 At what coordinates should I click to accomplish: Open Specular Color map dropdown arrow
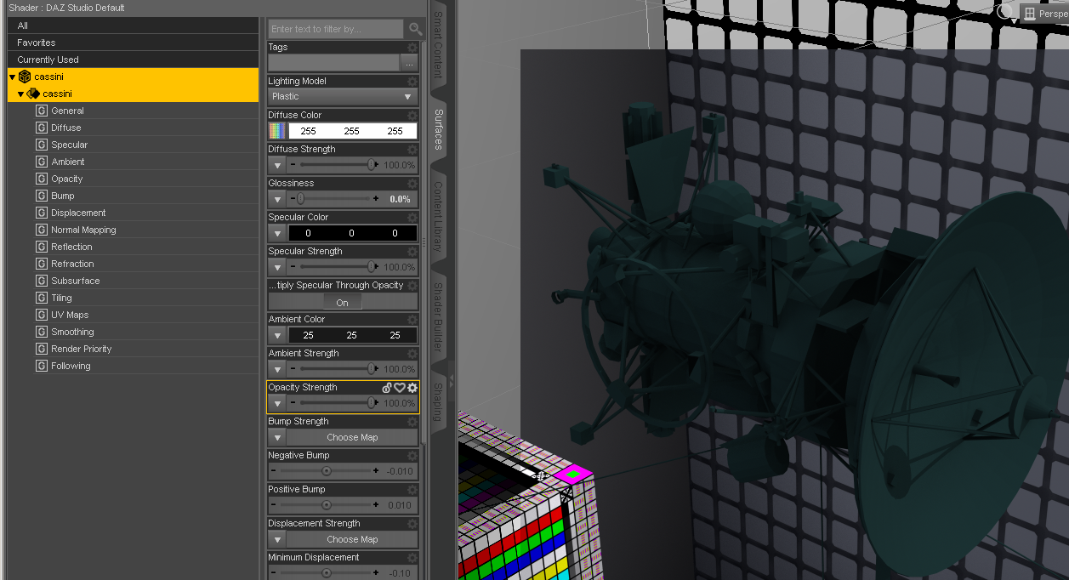(x=276, y=233)
